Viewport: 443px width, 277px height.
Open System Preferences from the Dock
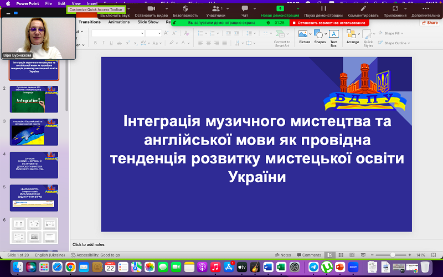(x=295, y=267)
